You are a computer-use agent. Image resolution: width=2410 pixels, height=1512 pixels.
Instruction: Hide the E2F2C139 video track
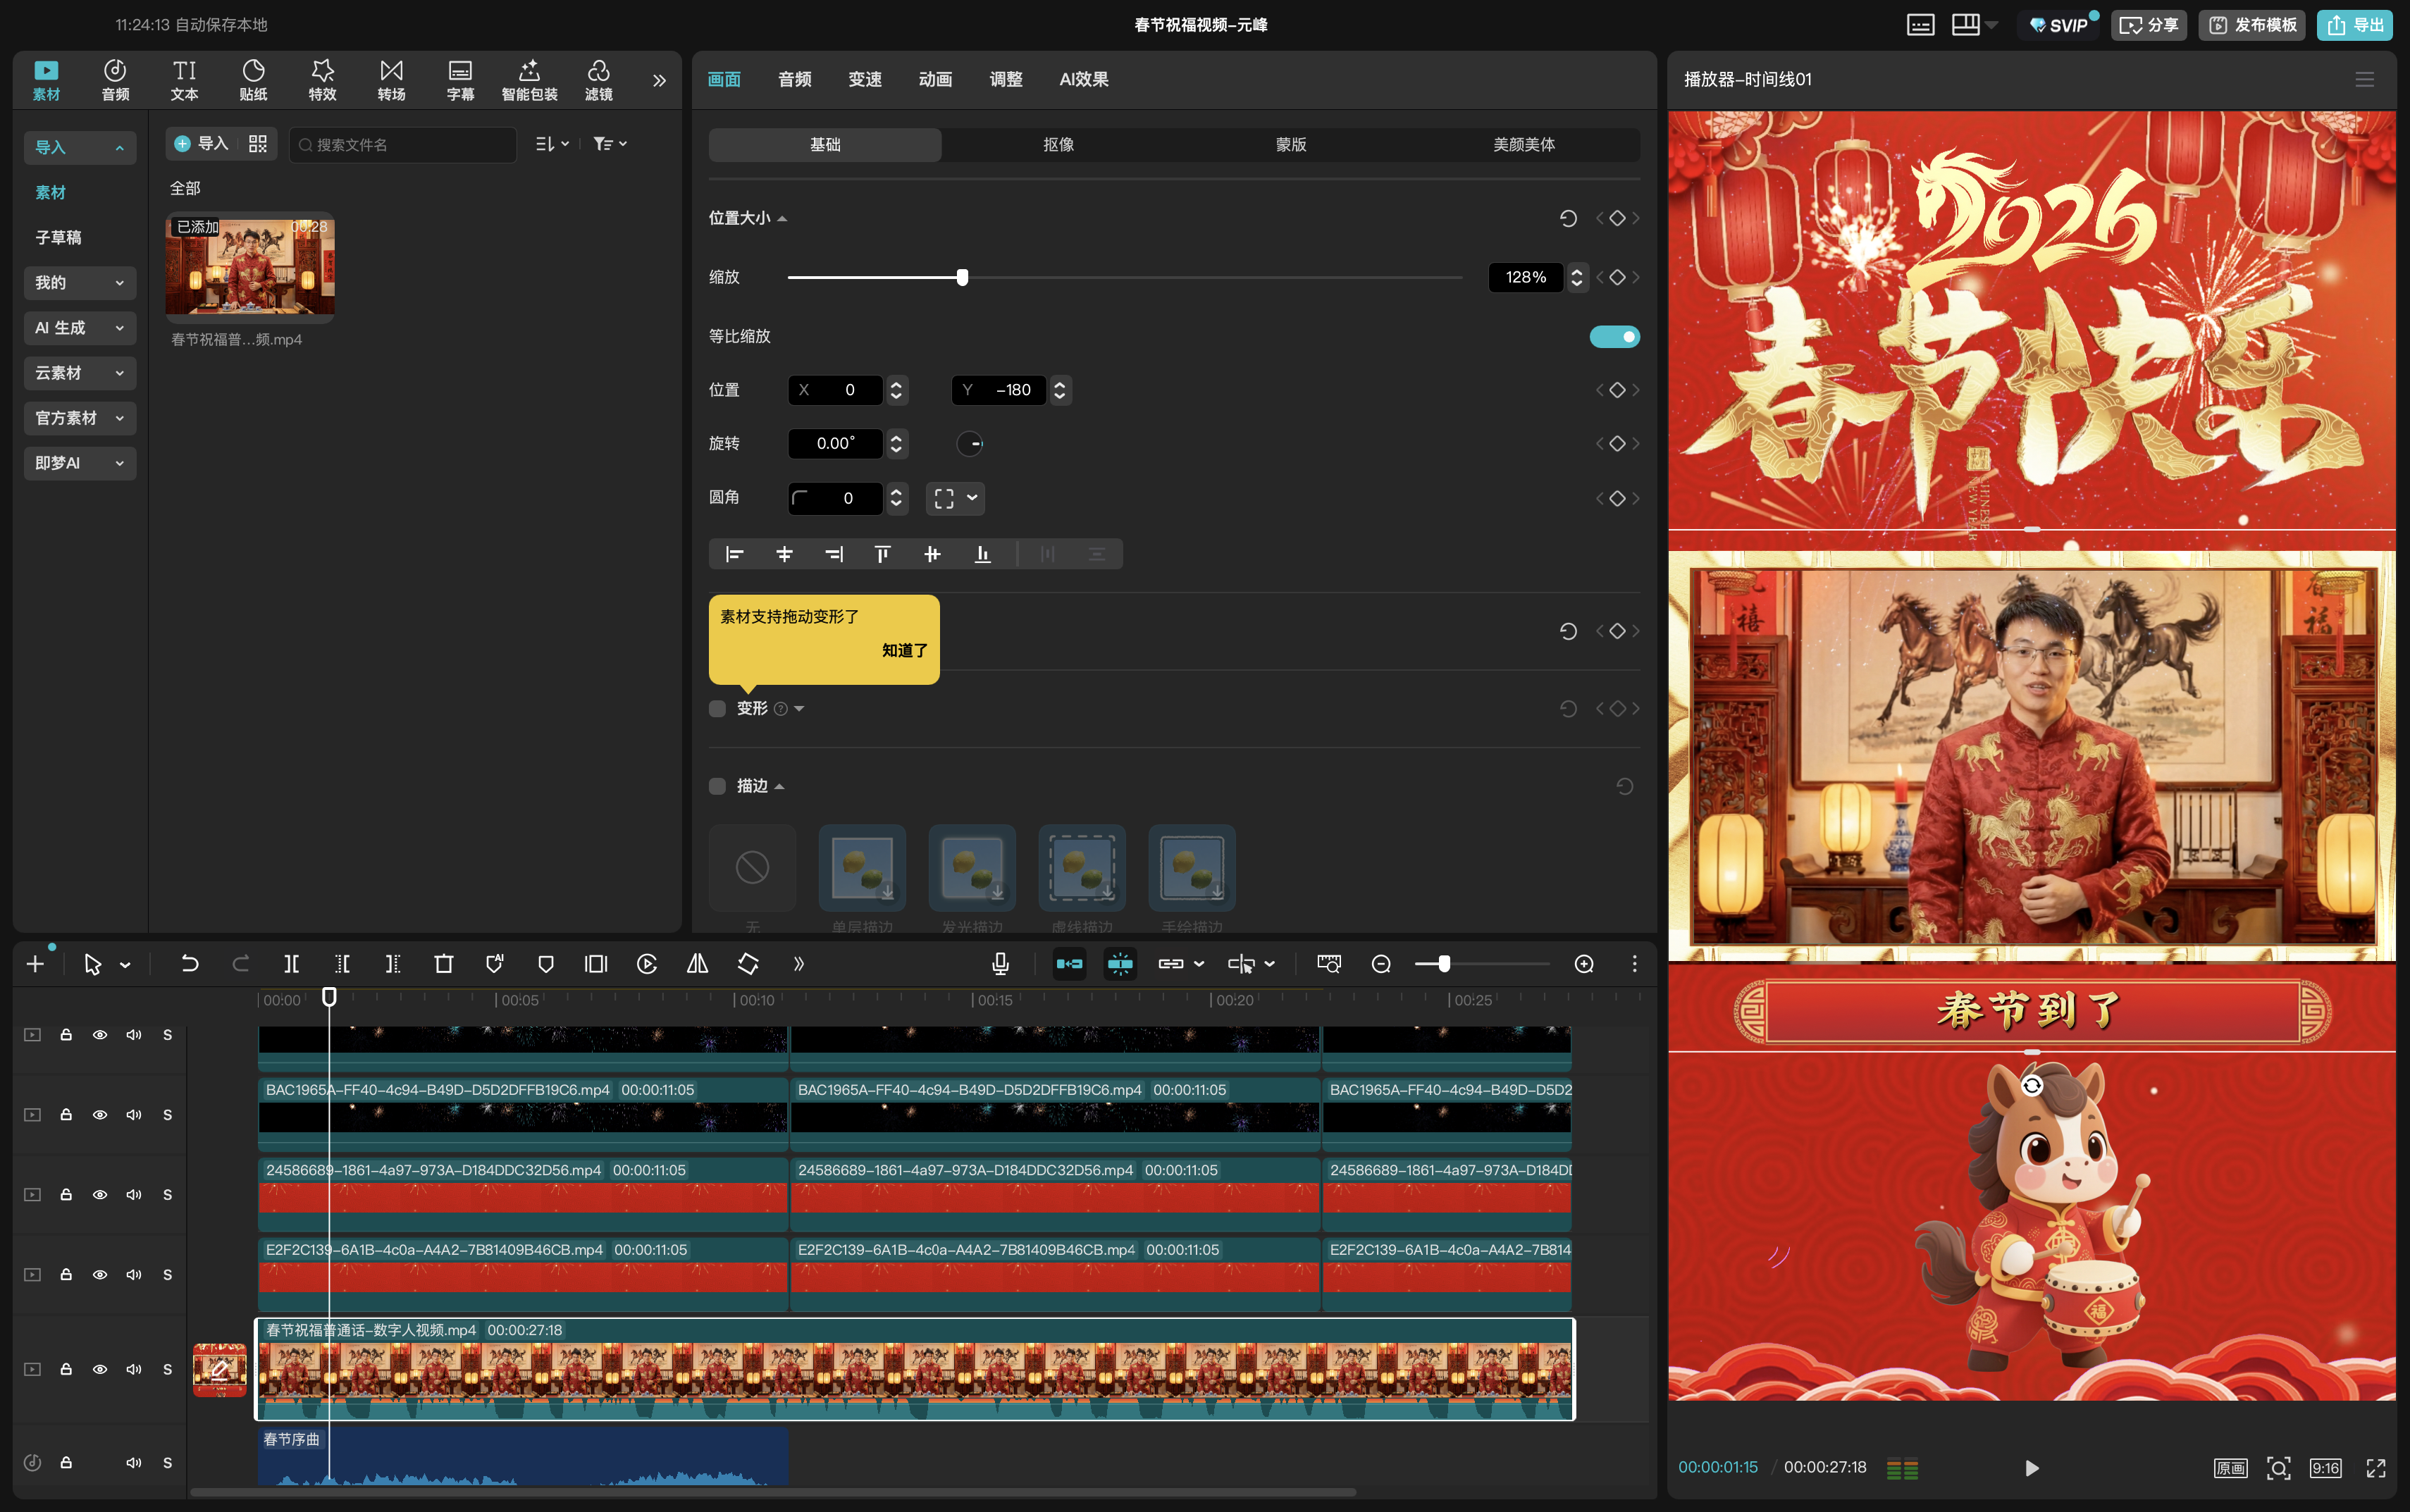coord(100,1275)
